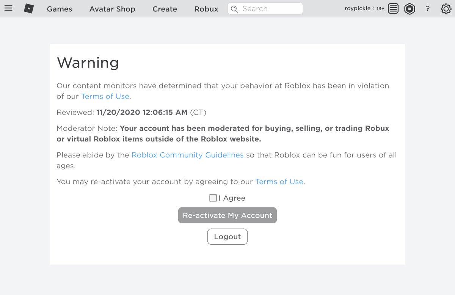
Task: Click the Re-activate My Account button
Action: (227, 215)
